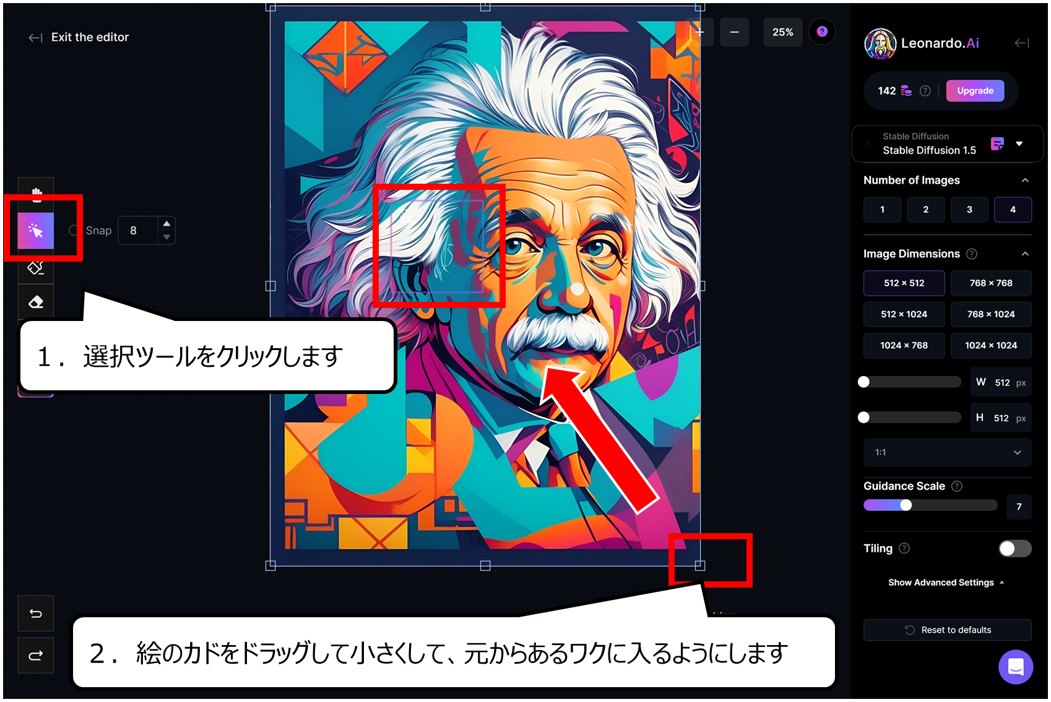Redo the last action

coord(36,656)
